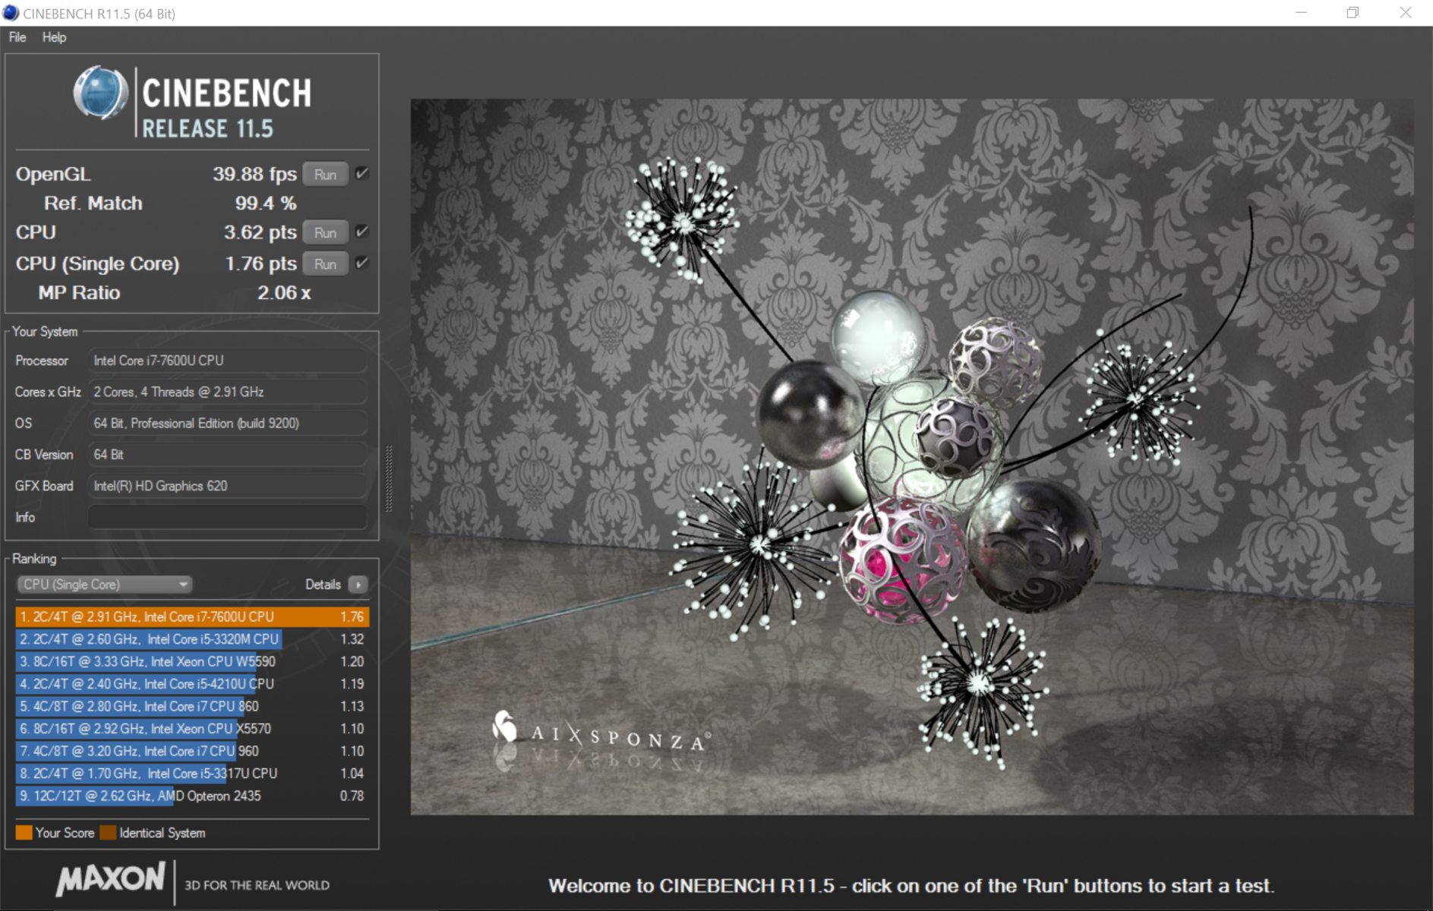Click the Cinebench globe logo icon
Screen dimensions: 1433x911
pyautogui.click(x=100, y=93)
